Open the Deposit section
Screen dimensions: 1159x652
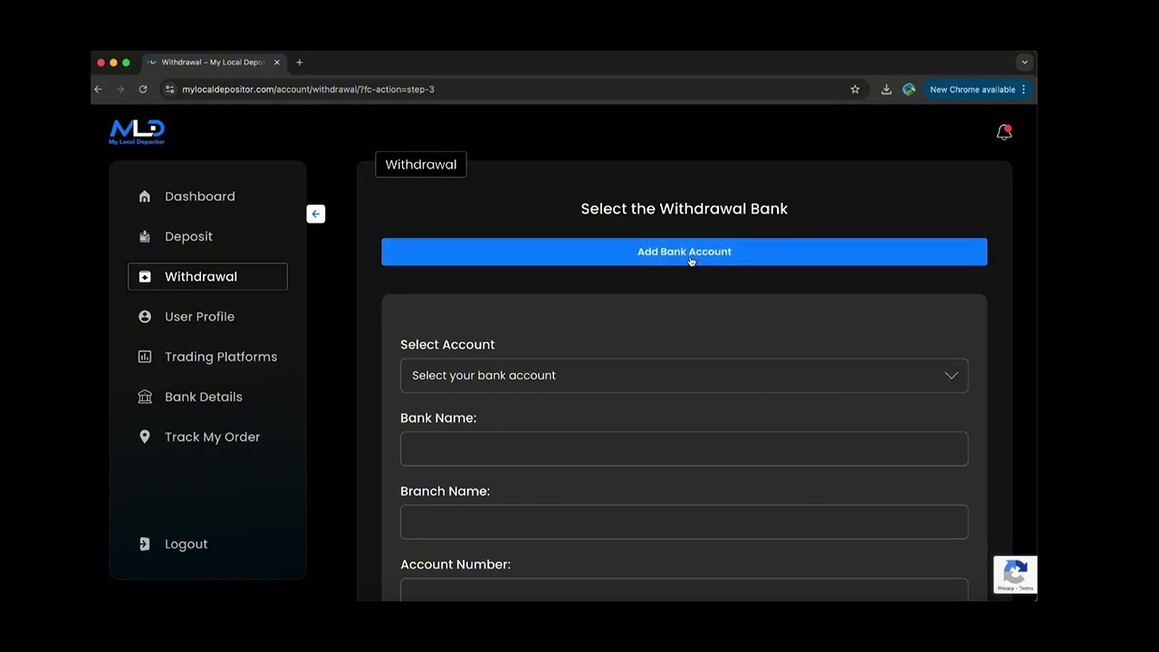click(188, 236)
